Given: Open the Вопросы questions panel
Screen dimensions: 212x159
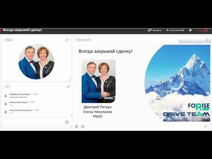Looking at the screenshot, I should [x=155, y=30].
